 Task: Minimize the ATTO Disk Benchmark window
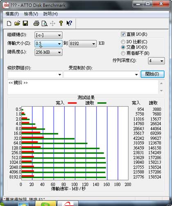138,4
